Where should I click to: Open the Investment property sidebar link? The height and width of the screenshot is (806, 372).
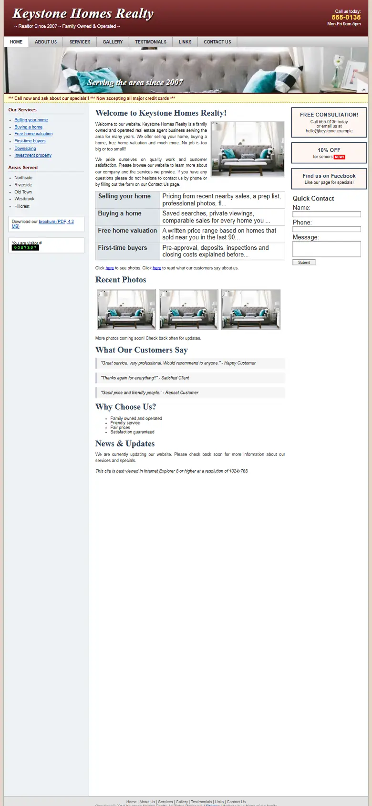33,155
